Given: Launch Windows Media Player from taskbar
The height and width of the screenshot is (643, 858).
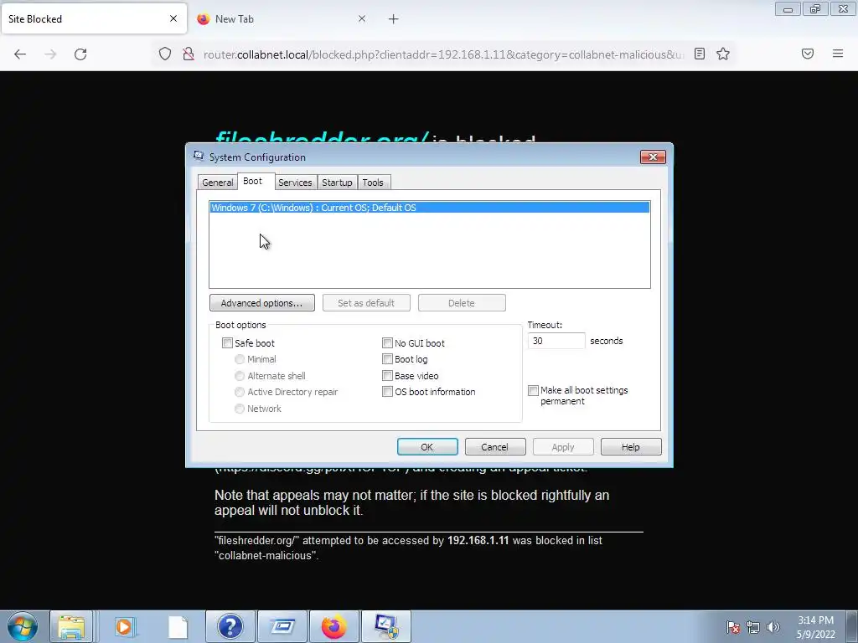Looking at the screenshot, I should pyautogui.click(x=125, y=626).
